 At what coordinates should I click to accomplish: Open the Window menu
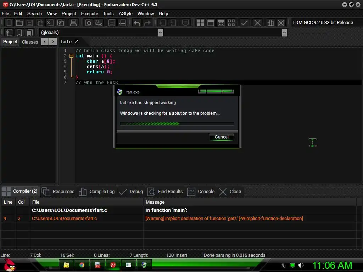(146, 14)
